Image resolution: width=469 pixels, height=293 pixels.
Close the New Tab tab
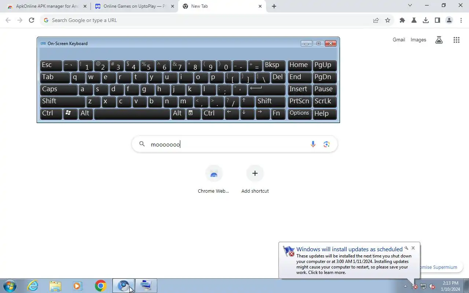tap(260, 6)
